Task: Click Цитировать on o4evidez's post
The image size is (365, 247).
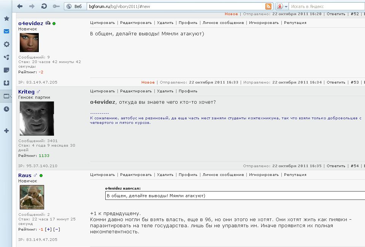Action: click(102, 23)
